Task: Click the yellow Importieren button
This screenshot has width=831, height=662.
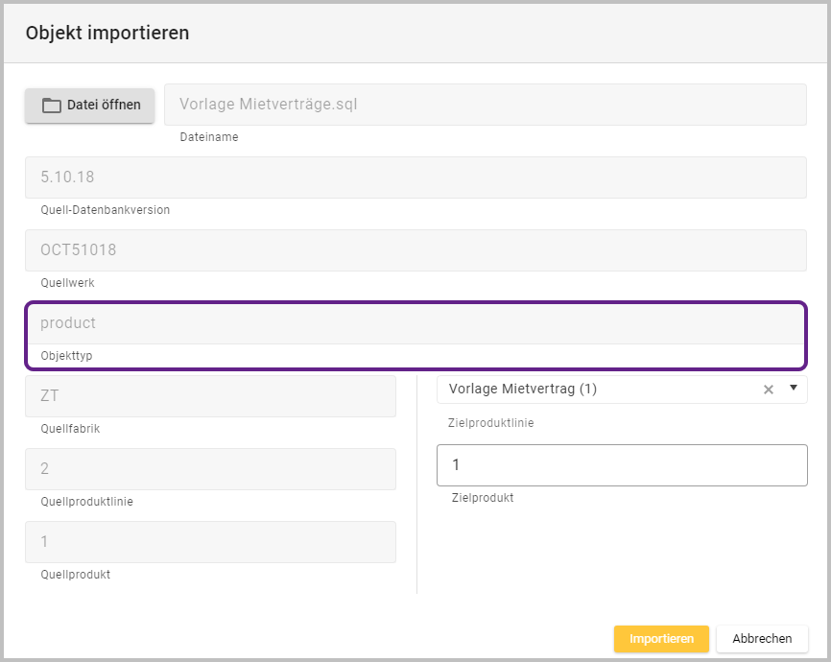Action: [x=661, y=639]
